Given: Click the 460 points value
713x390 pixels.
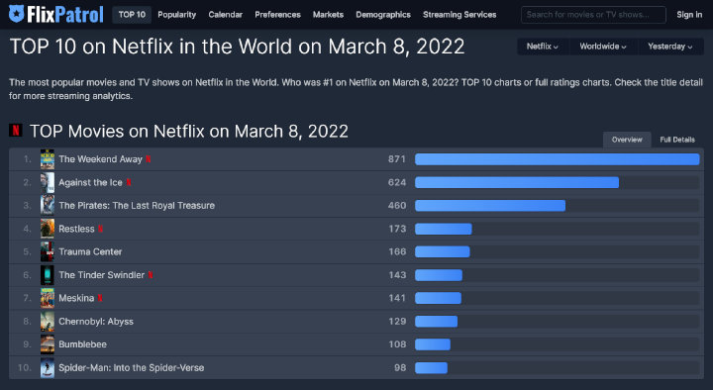Looking at the screenshot, I should 396,206.
